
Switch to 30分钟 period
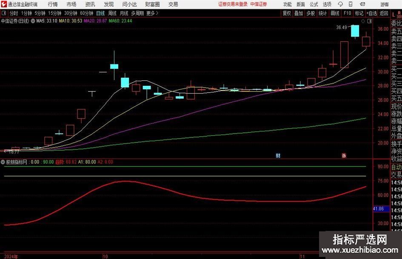(71, 13)
